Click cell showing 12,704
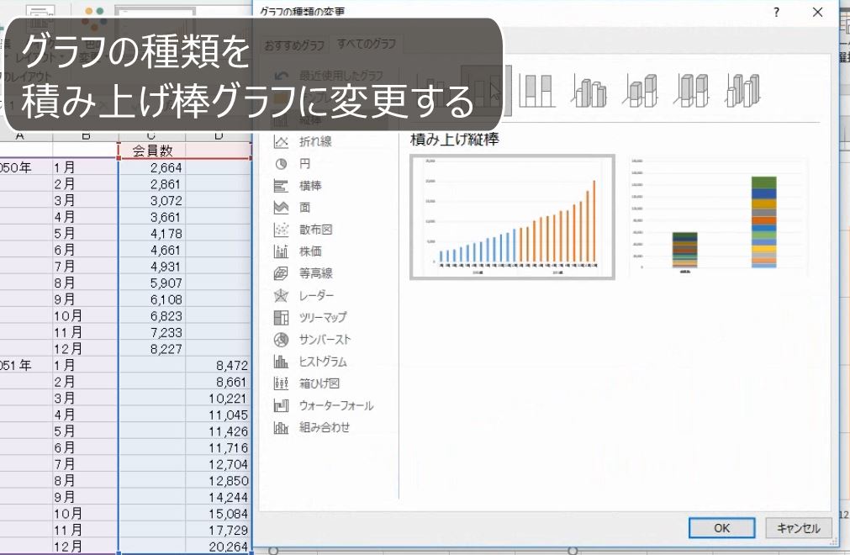The image size is (850, 555). 219,464
